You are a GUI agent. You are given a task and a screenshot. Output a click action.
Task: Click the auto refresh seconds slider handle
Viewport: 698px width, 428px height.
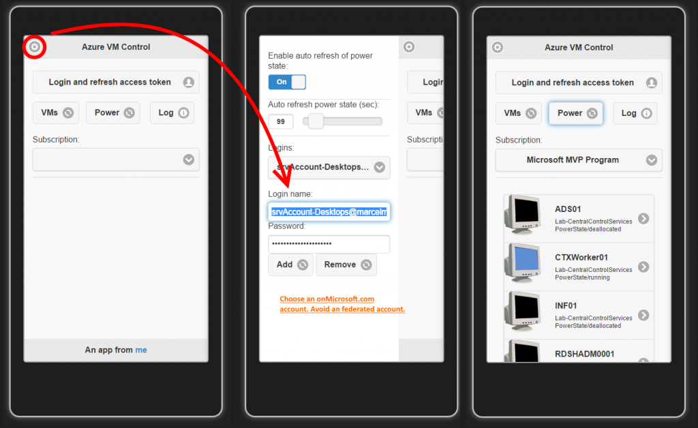[x=315, y=121]
